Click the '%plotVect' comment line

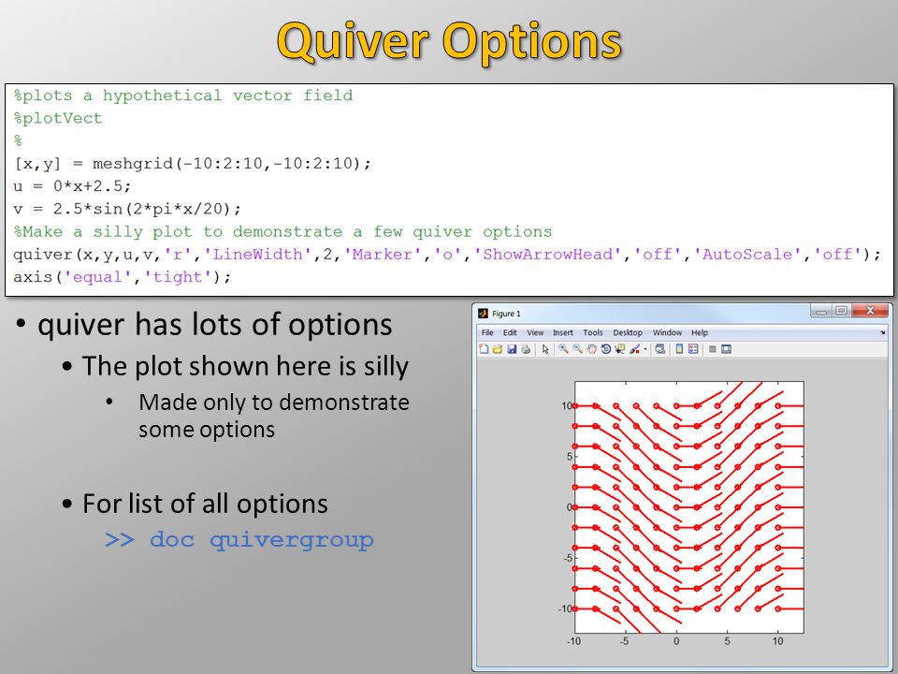click(x=57, y=119)
